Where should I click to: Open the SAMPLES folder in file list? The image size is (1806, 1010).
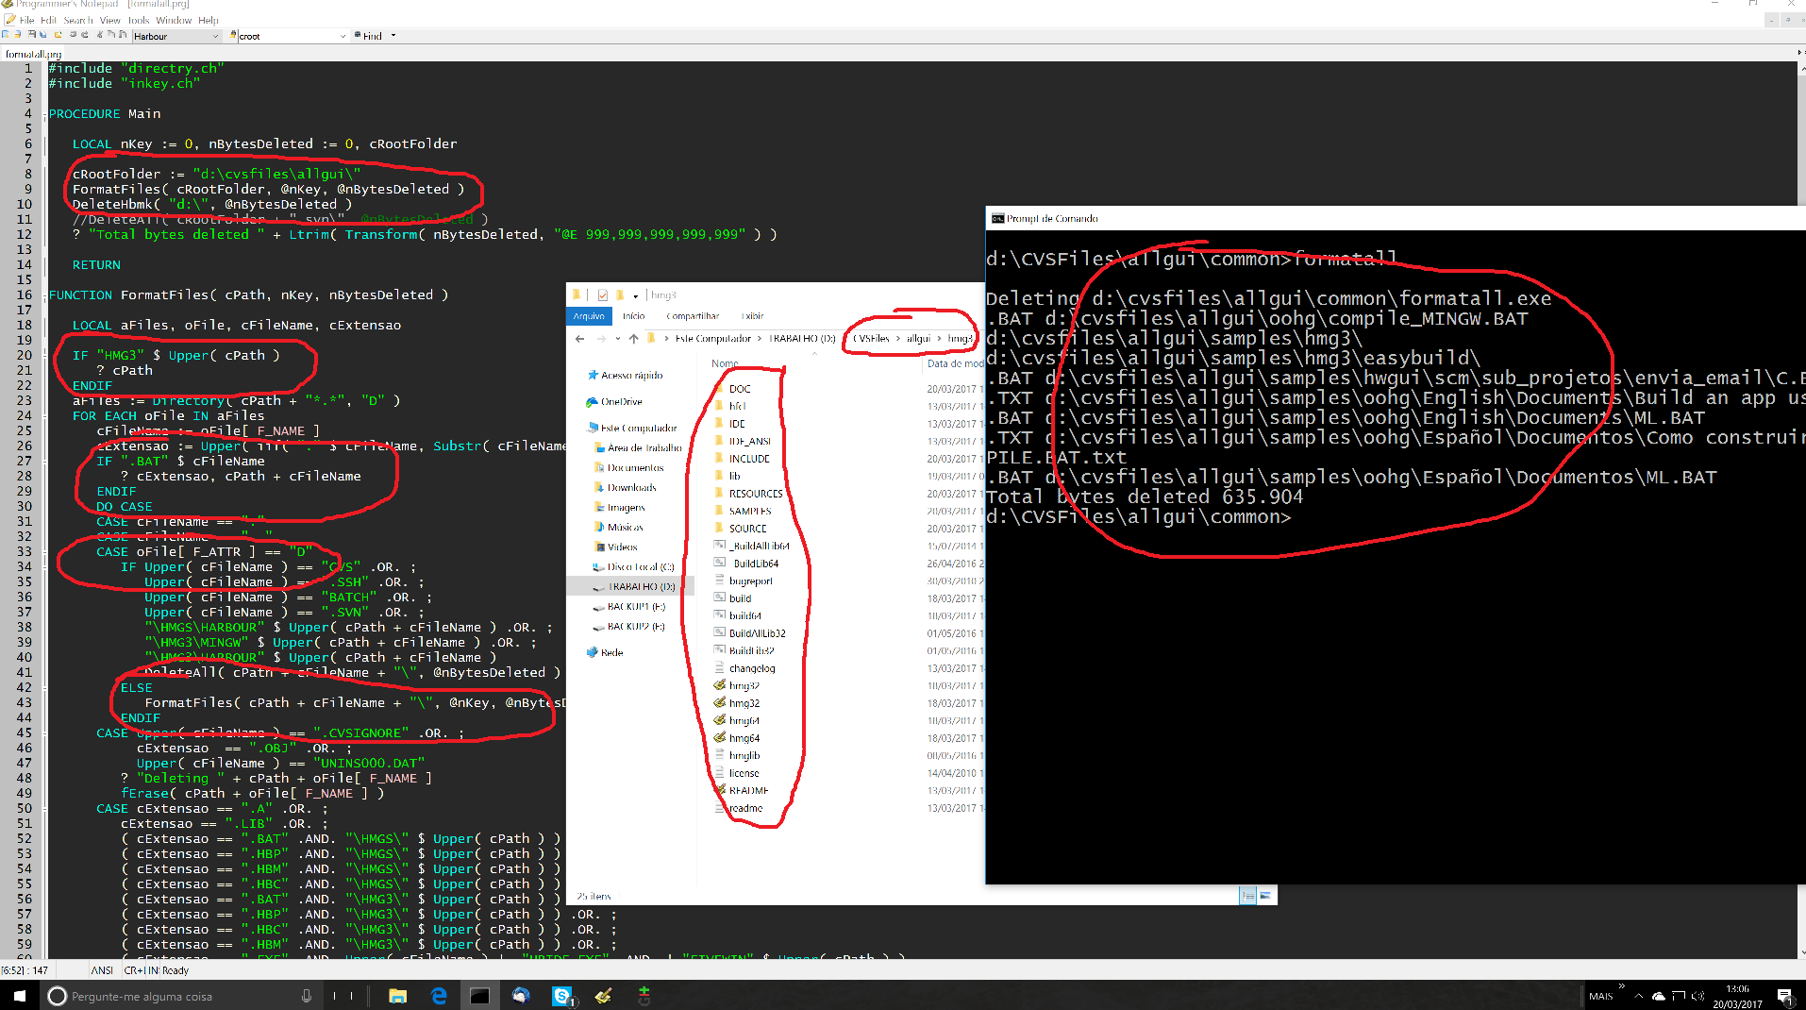tap(749, 511)
